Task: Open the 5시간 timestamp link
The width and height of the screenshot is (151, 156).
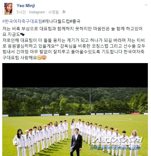Action: pyautogui.click(x=21, y=12)
